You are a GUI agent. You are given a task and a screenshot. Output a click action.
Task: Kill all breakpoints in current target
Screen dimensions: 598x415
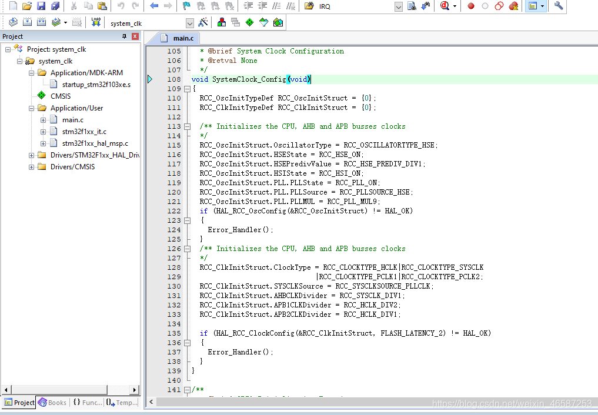point(514,6)
